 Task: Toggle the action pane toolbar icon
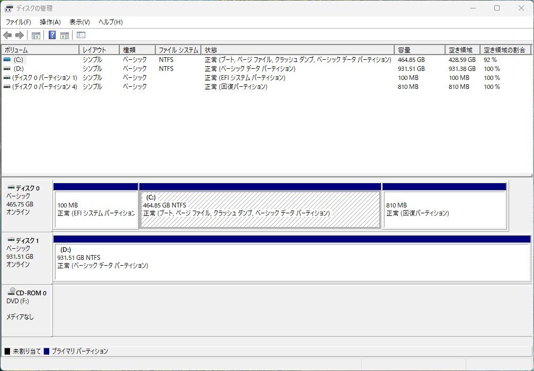[65, 35]
